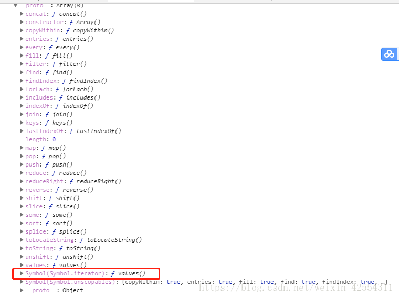Select the 'length: 0' property row

tap(40, 139)
